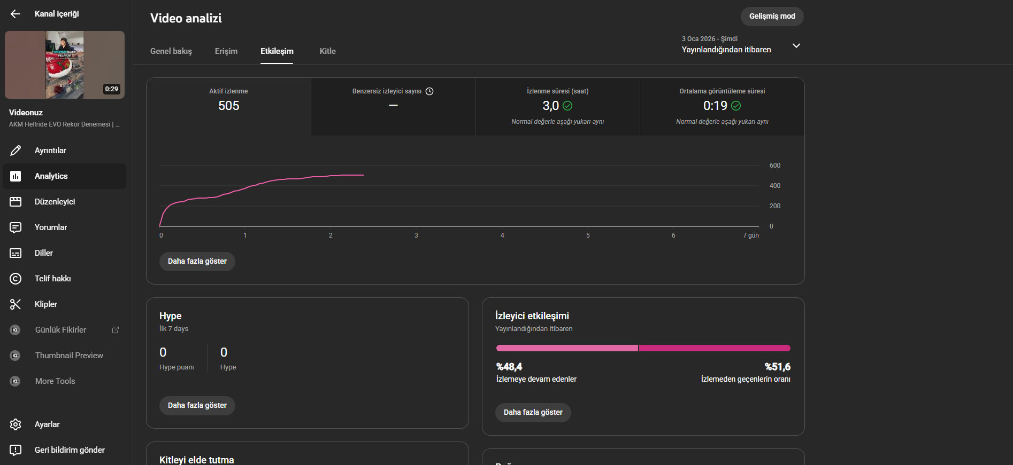This screenshot has width=1013, height=465.
Task: Open the Telif hakkı copyright icon
Action: point(16,279)
